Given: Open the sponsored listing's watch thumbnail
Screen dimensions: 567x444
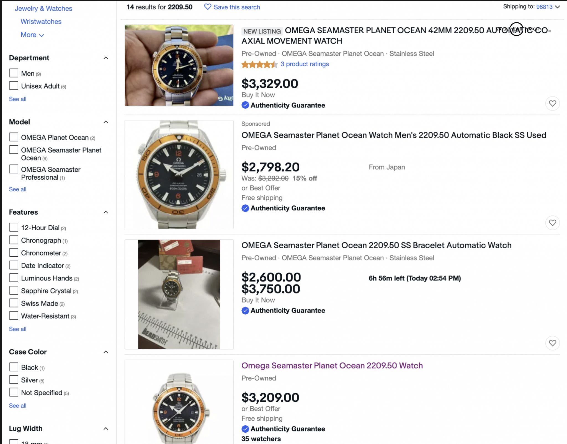Looking at the screenshot, I should pos(179,174).
